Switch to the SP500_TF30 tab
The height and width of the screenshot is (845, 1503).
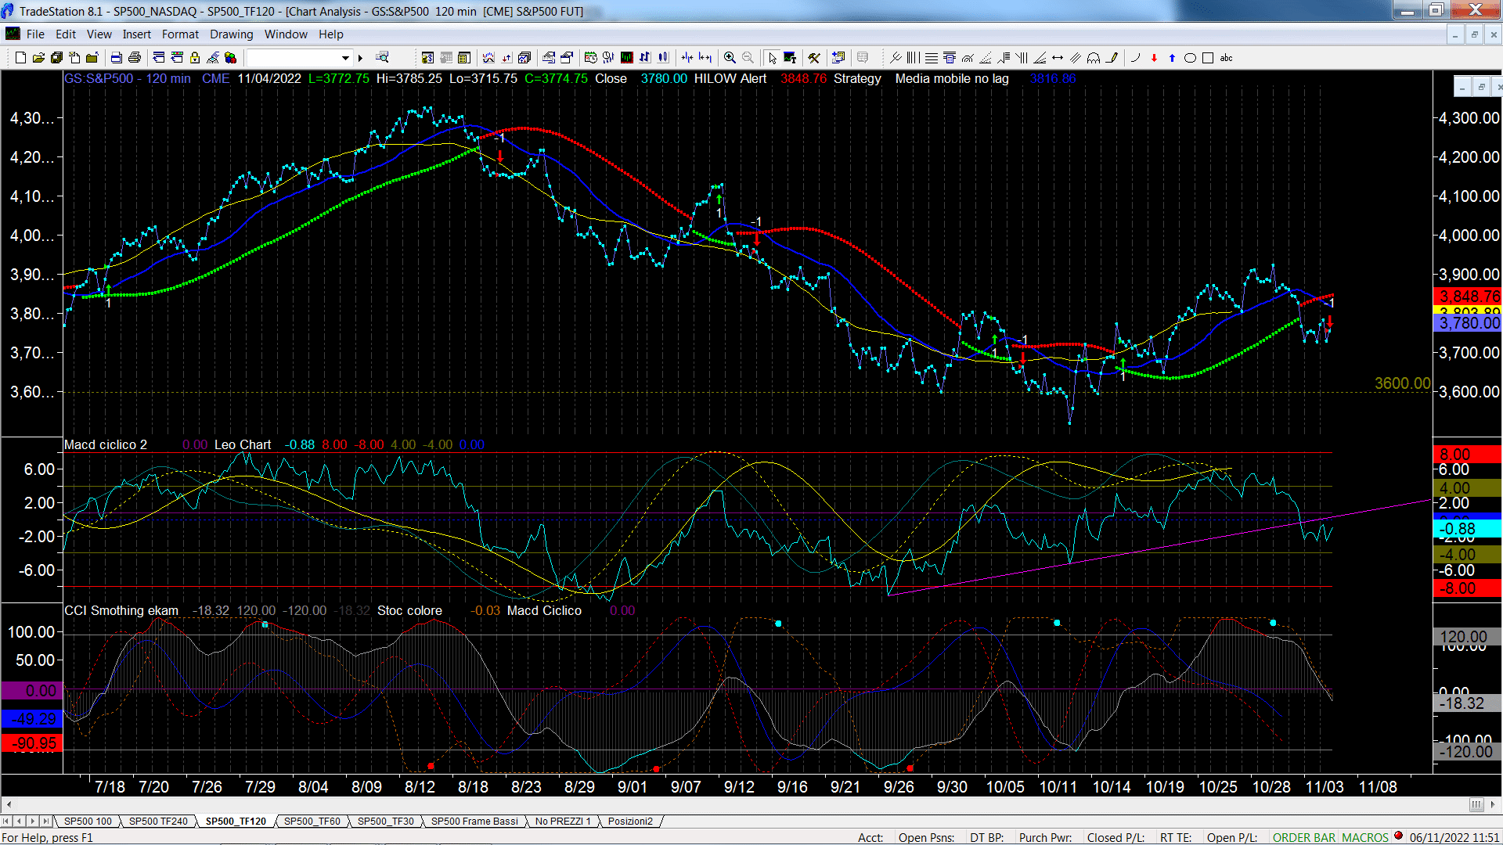(x=386, y=822)
